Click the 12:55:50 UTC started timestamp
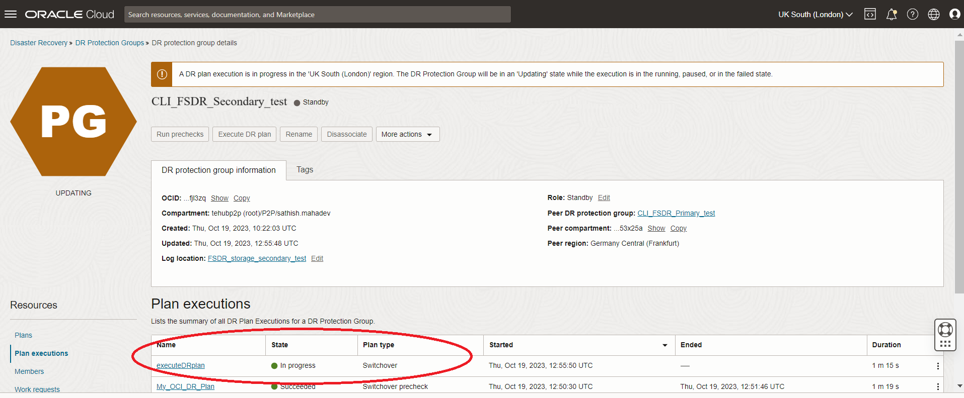The width and height of the screenshot is (964, 398). click(541, 365)
